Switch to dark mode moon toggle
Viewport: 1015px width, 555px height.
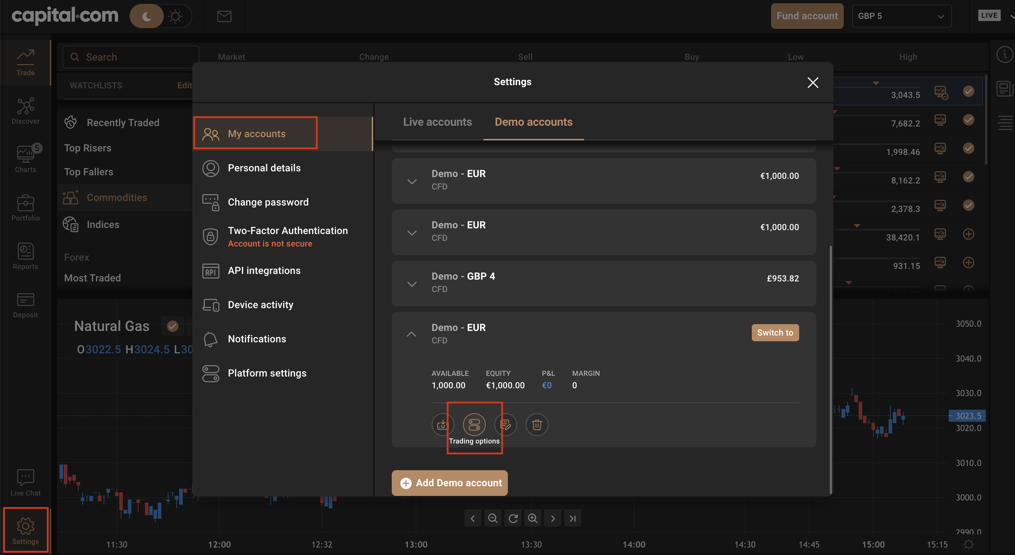pyautogui.click(x=147, y=16)
